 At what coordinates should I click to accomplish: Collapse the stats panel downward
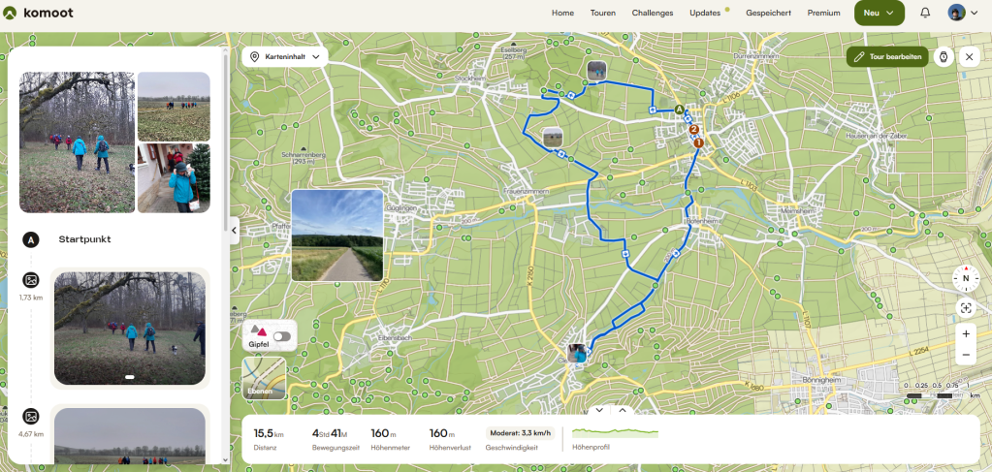click(x=599, y=410)
